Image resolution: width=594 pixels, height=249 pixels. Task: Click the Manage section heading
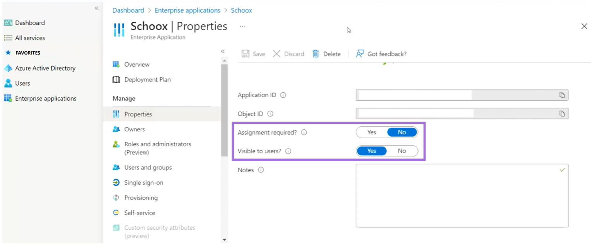124,98
